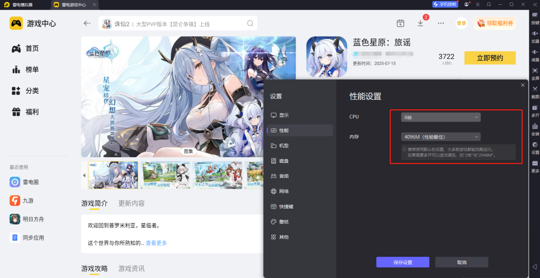This screenshot has height=278, width=540.
Task: Open 福利 benefits in the left navigation
Action: 26,112
